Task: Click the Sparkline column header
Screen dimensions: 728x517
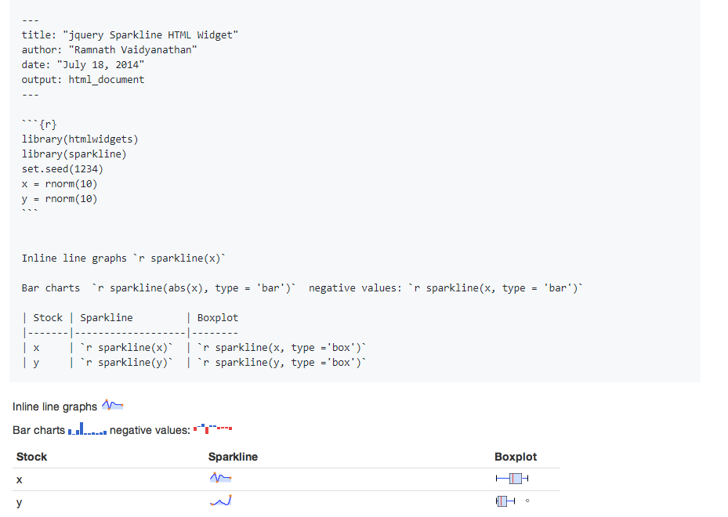Action: pos(233,457)
